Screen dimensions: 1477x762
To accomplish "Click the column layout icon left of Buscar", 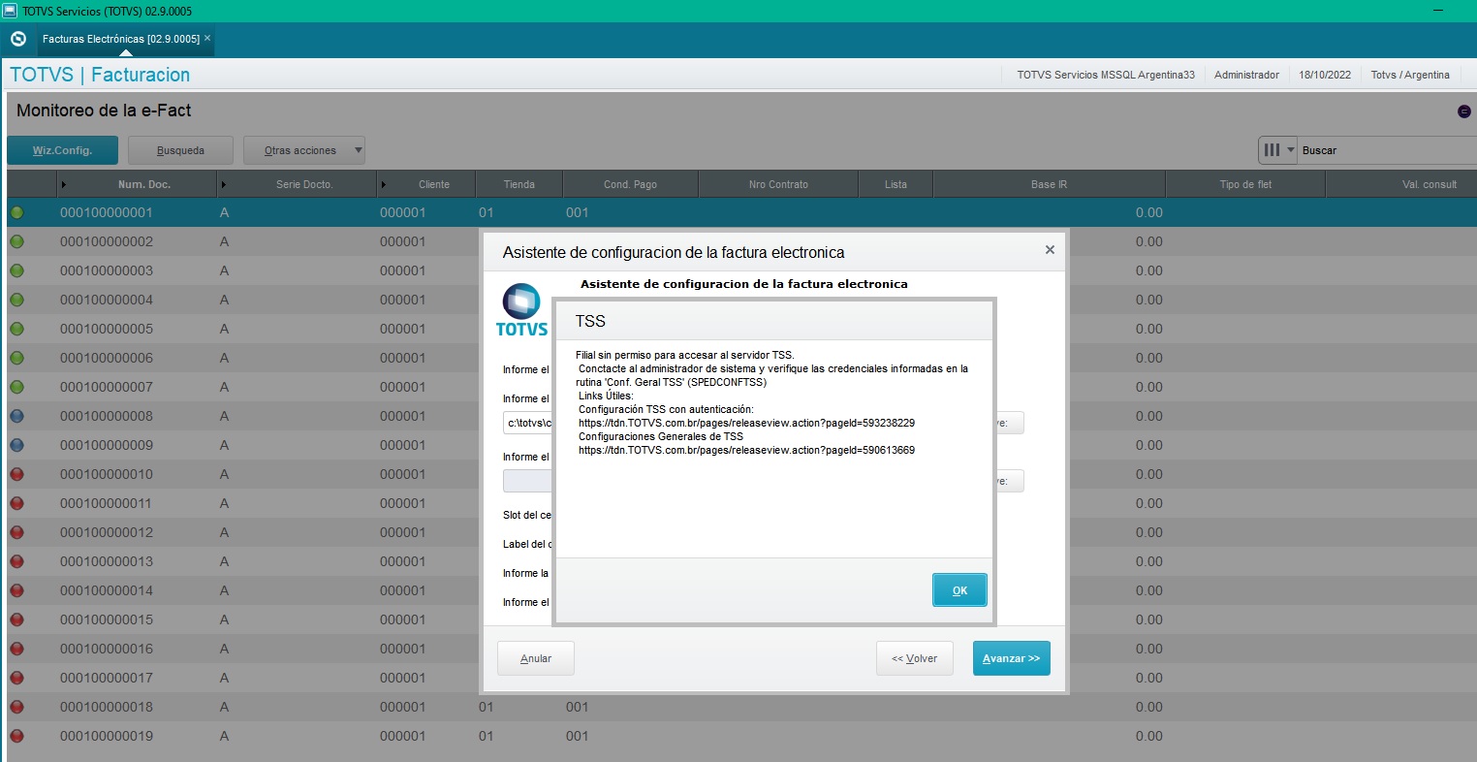I will 1271,150.
